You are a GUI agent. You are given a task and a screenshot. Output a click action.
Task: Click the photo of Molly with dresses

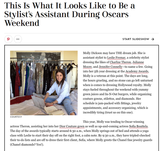point(44,83)
